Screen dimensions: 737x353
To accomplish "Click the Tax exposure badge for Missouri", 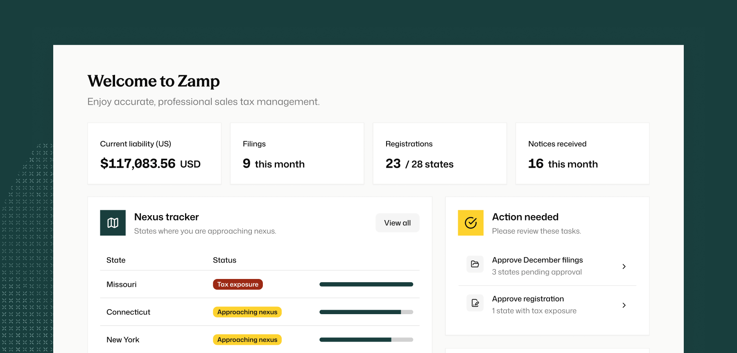I will 238,284.
